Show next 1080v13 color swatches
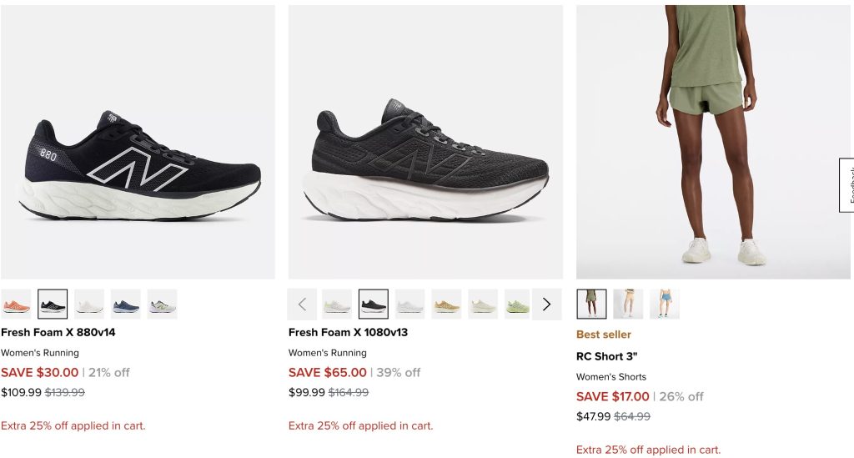Screen dimensions: 854x458 click(546, 304)
